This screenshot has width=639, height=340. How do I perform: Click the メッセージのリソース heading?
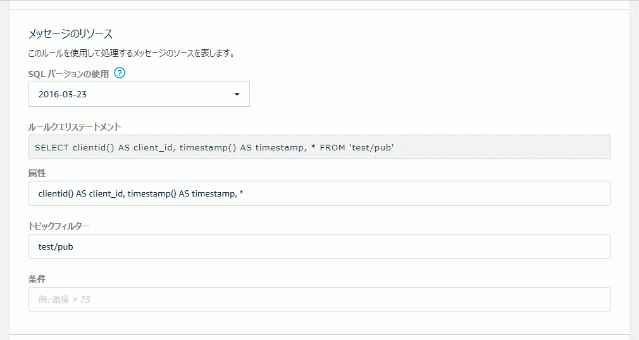pos(70,33)
